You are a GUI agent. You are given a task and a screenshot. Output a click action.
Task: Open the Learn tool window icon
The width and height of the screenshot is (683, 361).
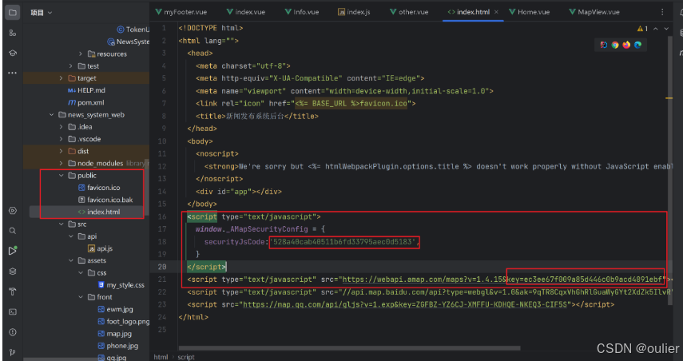[12, 53]
